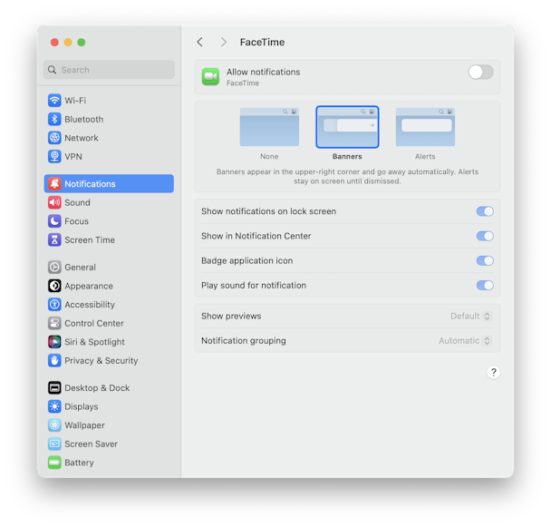
Task: Click the Allow notifications label
Action: 263,72
